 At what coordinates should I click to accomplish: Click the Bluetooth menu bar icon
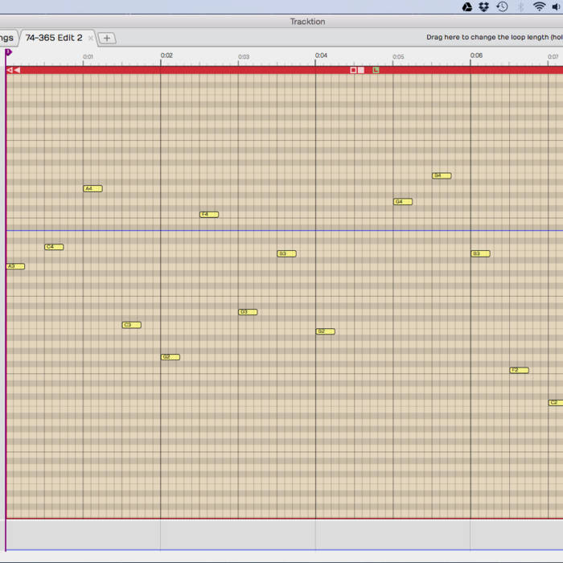(520, 7)
